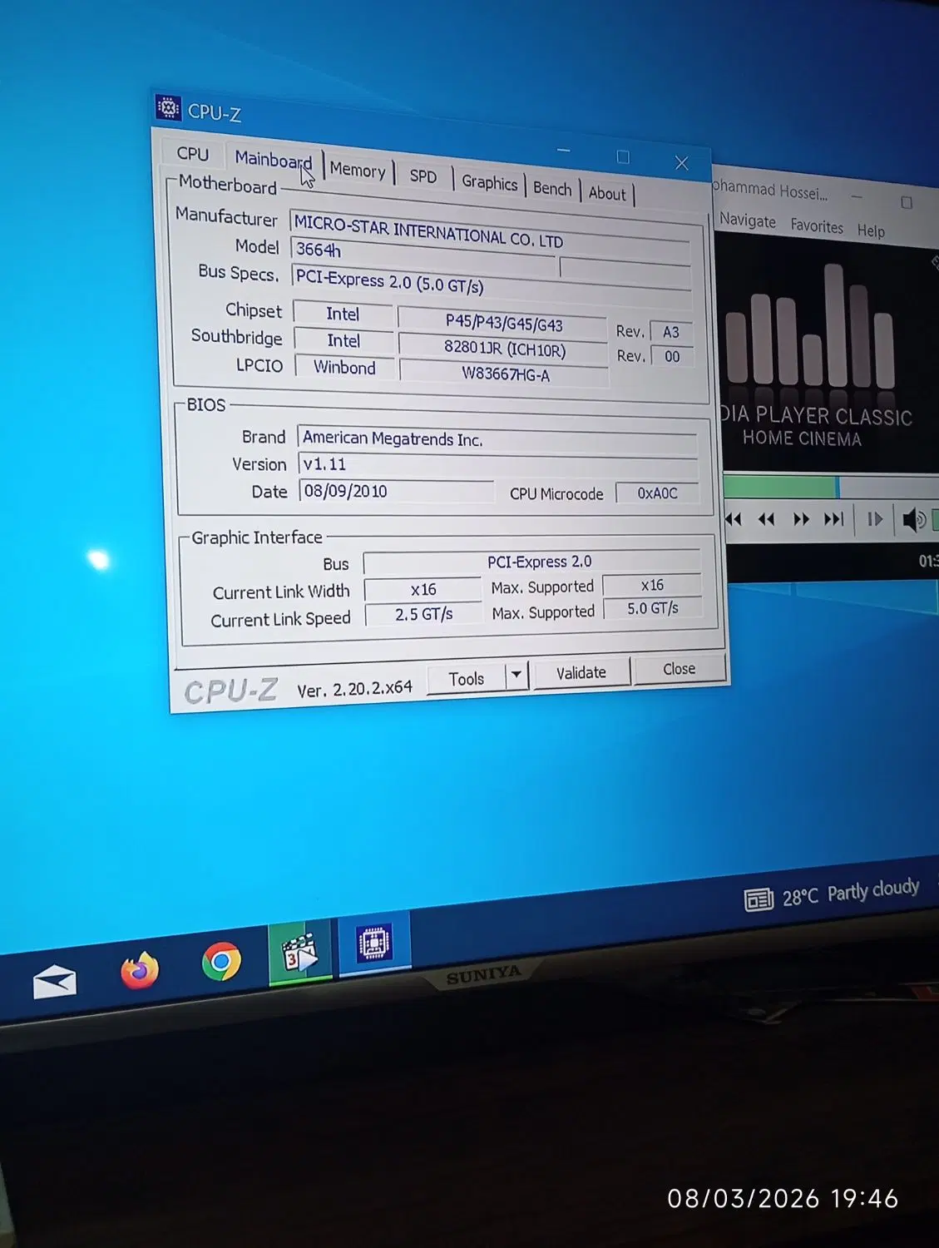939x1248 pixels.
Task: Mute audio via speaker icon in Media Player Classic
Action: click(x=913, y=521)
